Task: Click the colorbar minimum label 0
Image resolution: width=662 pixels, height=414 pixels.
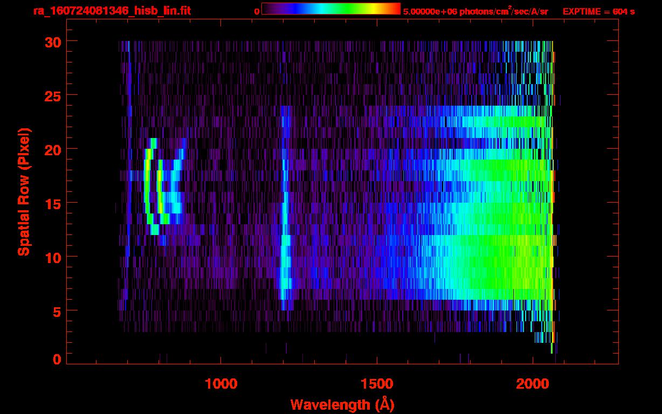Action: 257,11
